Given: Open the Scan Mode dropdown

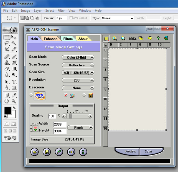Looking at the screenshot, I should [78, 57].
